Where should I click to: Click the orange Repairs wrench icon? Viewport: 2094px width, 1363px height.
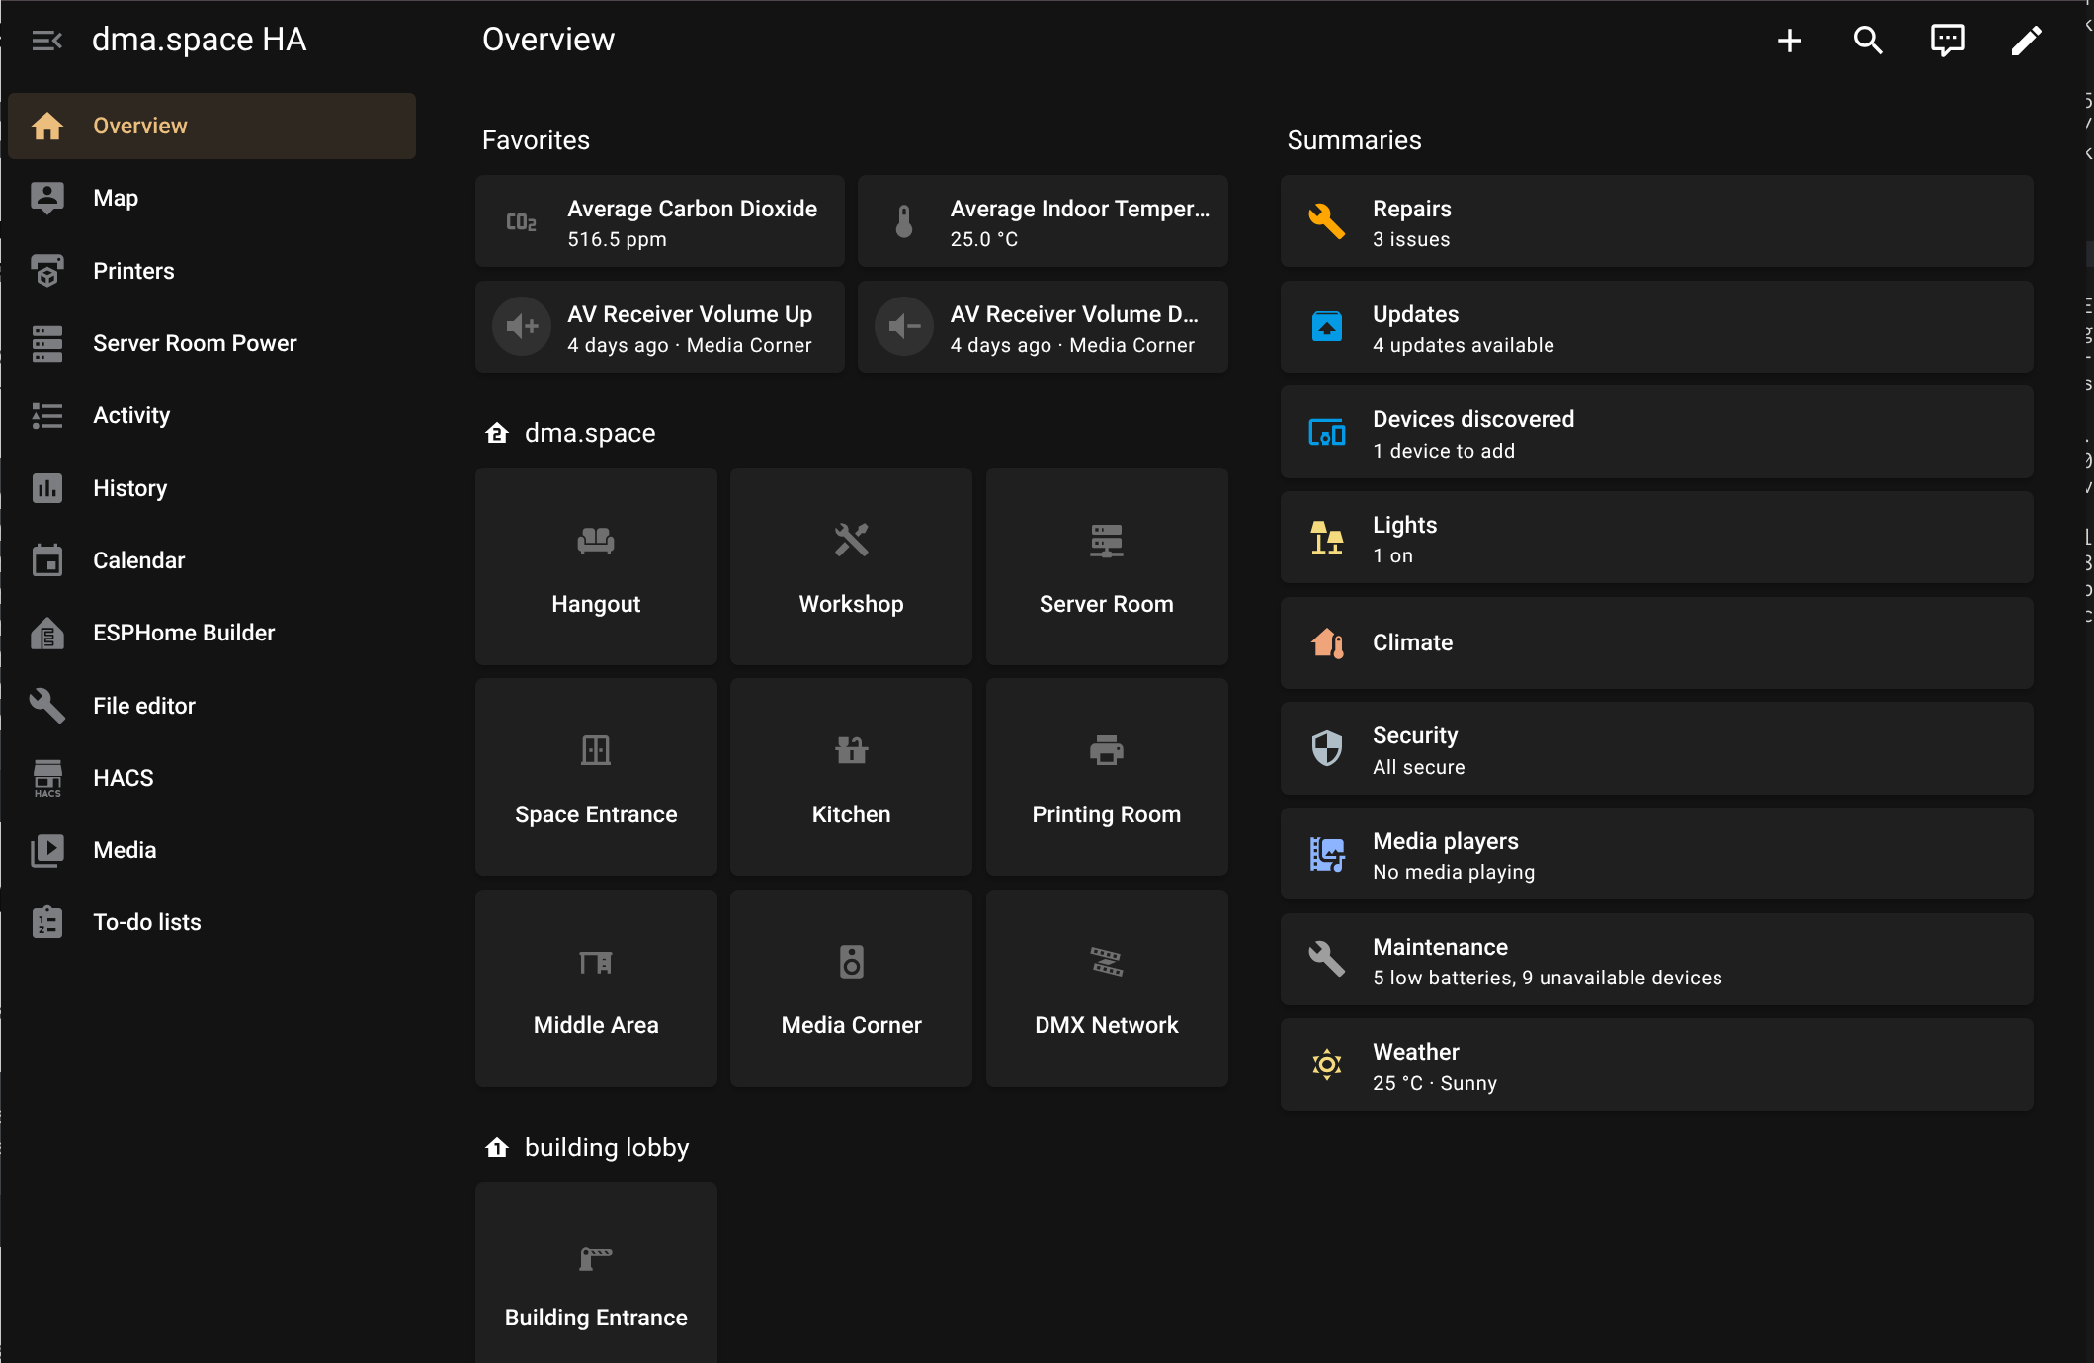1326,221
